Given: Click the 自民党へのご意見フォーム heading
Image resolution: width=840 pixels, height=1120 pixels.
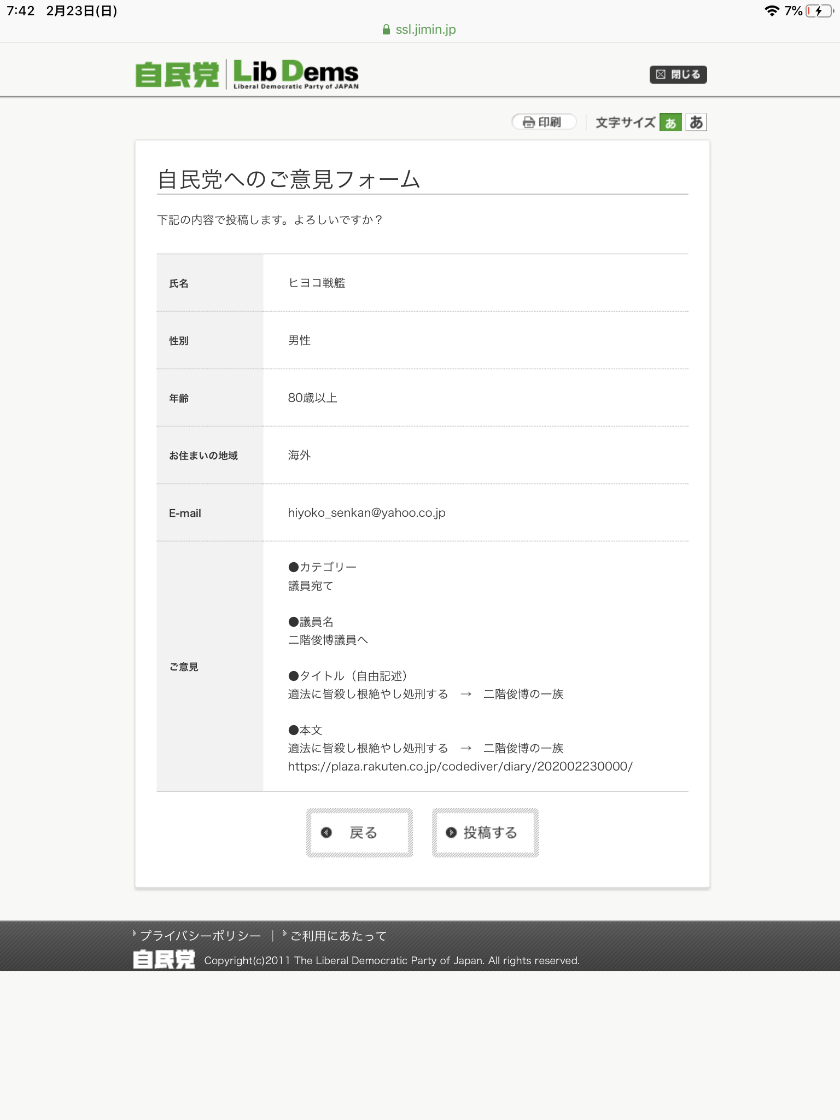Looking at the screenshot, I should (289, 179).
